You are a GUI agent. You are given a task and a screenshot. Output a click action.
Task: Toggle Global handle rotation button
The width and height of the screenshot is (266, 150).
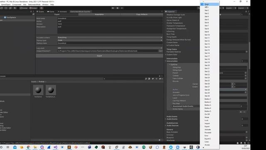33,8
